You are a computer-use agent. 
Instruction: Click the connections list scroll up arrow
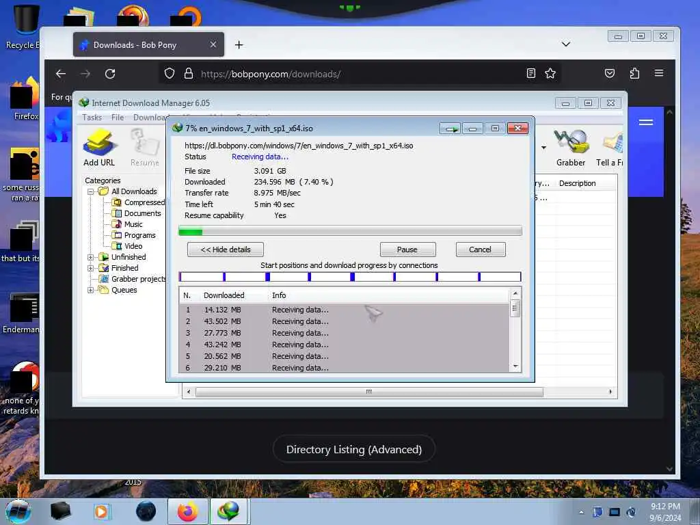pyautogui.click(x=515, y=293)
